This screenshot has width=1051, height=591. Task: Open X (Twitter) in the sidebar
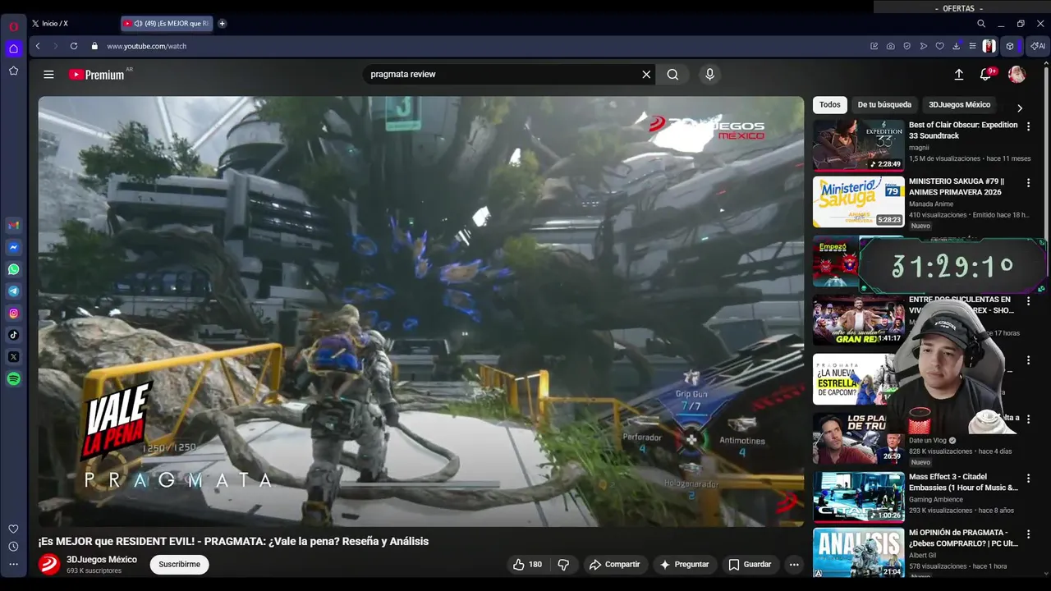pyautogui.click(x=13, y=357)
